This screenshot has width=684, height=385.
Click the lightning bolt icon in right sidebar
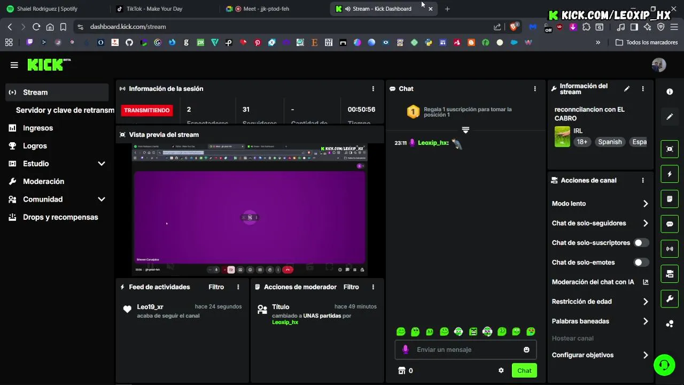click(x=670, y=174)
